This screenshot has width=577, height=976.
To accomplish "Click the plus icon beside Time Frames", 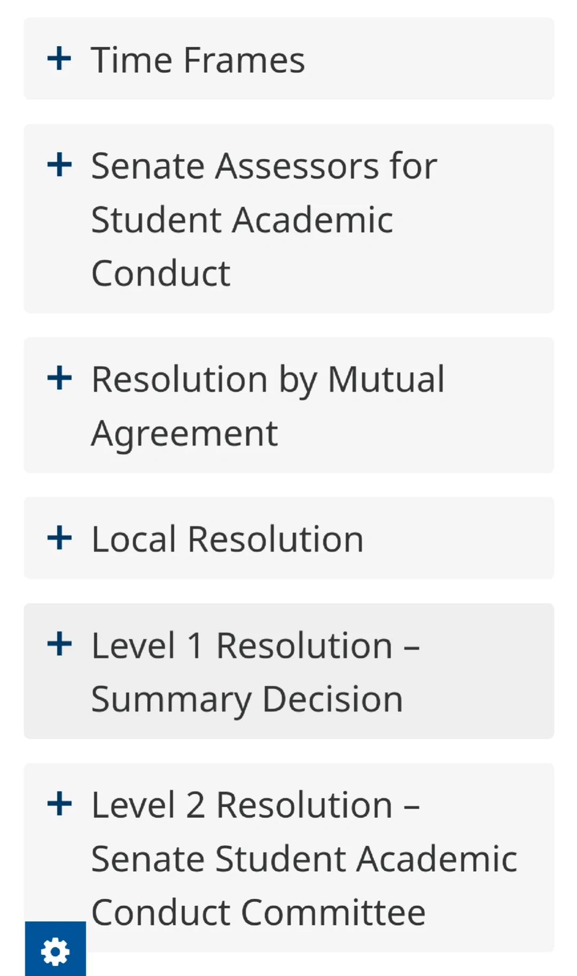I will pyautogui.click(x=59, y=58).
